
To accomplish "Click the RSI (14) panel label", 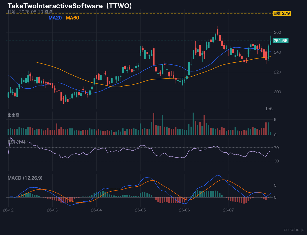I will pyautogui.click(x=16, y=142).
